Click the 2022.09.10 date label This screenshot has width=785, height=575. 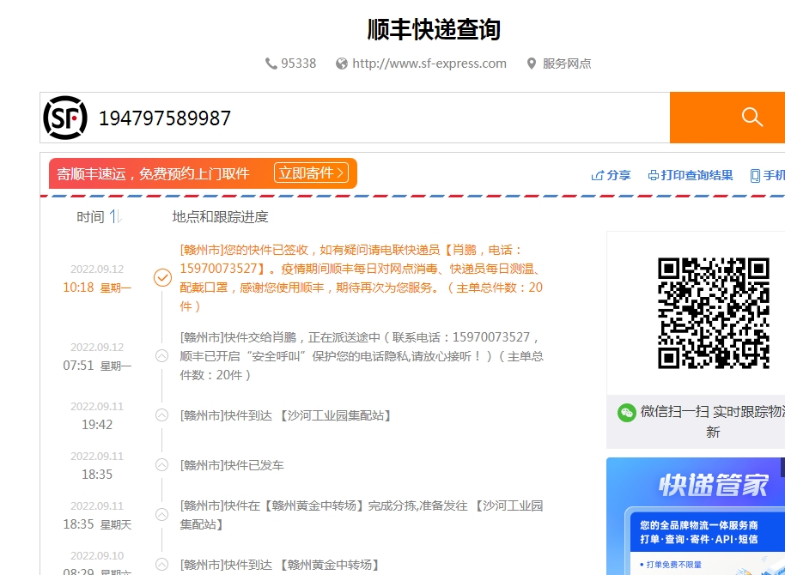click(x=97, y=555)
